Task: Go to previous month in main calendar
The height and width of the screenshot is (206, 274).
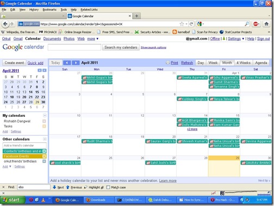Action: [67, 63]
